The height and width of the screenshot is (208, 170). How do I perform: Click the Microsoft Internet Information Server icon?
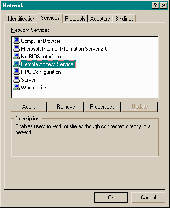[x=16, y=48]
